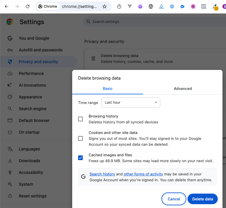Open the blue checkmark extension
226x208 pixels.
(x=183, y=6)
